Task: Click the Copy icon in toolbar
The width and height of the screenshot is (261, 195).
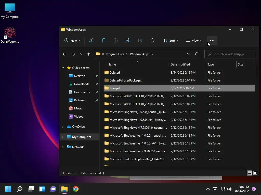Action: point(103,40)
